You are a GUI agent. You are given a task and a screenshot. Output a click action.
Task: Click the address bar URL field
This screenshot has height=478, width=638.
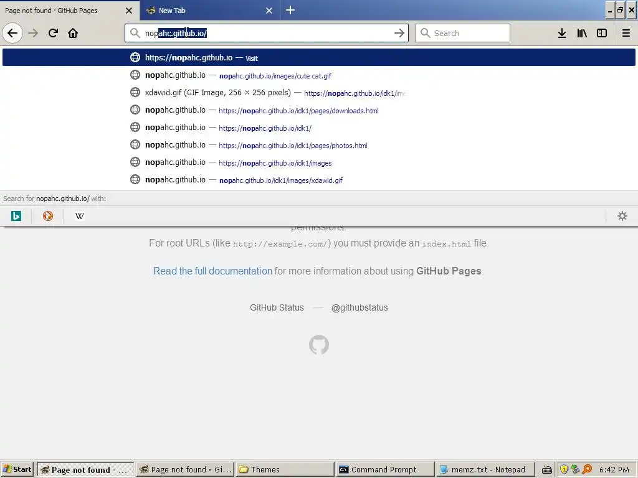(267, 33)
